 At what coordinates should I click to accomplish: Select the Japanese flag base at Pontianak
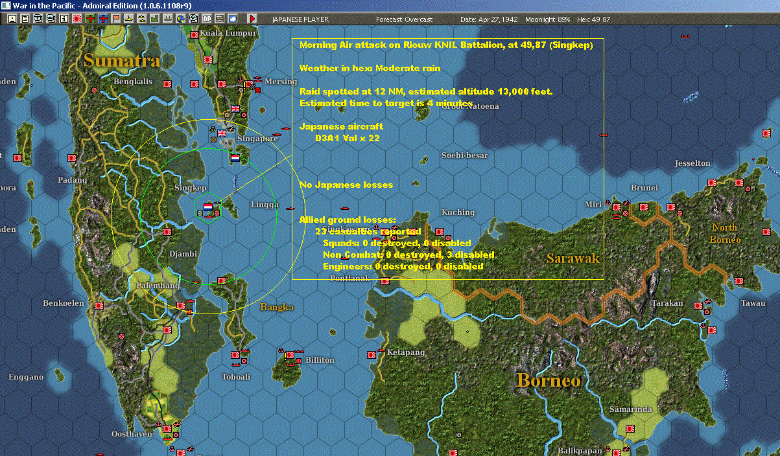[385, 281]
